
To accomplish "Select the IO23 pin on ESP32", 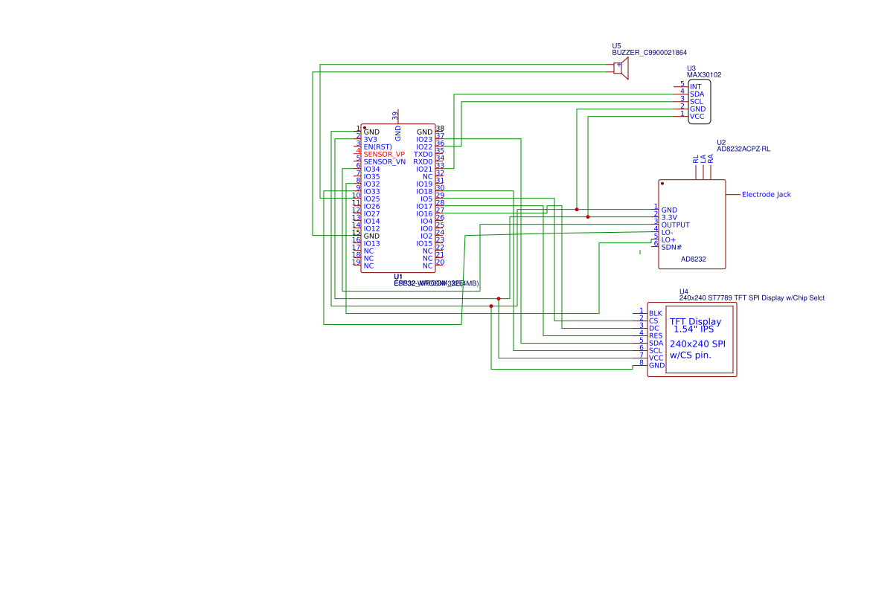I will [424, 140].
